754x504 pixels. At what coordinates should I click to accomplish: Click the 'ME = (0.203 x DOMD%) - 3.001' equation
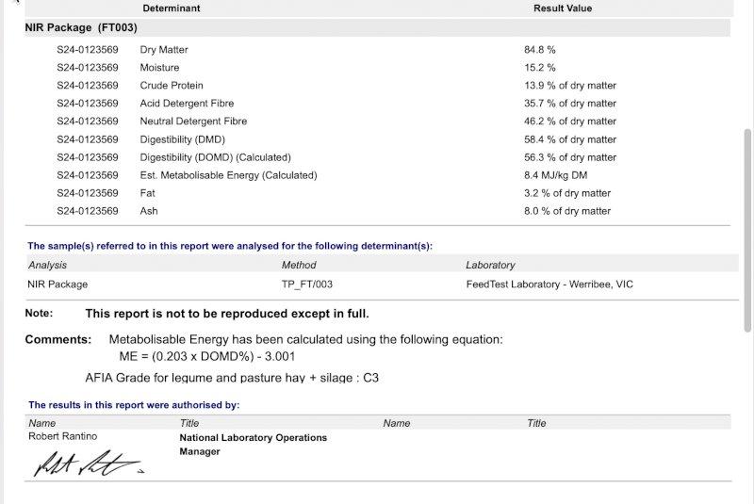207,356
